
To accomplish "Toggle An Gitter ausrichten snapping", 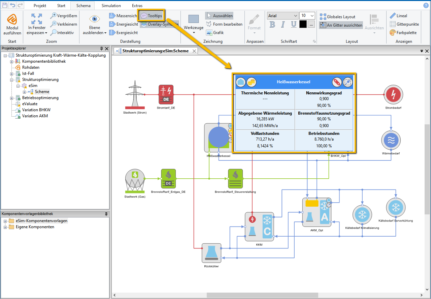I will point(341,25).
